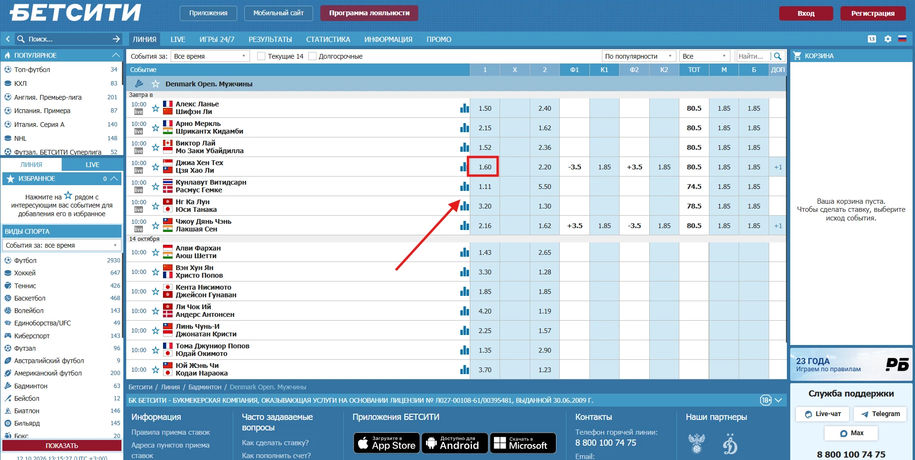Collapse the ПОПУЛЯРНОЕ section

(116, 55)
